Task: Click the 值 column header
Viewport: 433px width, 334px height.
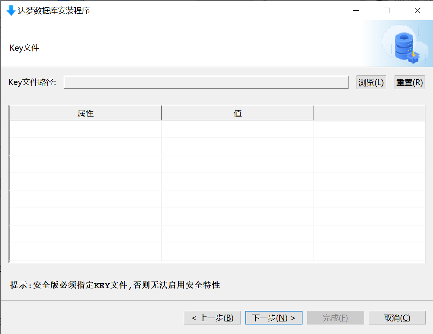Action: pyautogui.click(x=237, y=113)
